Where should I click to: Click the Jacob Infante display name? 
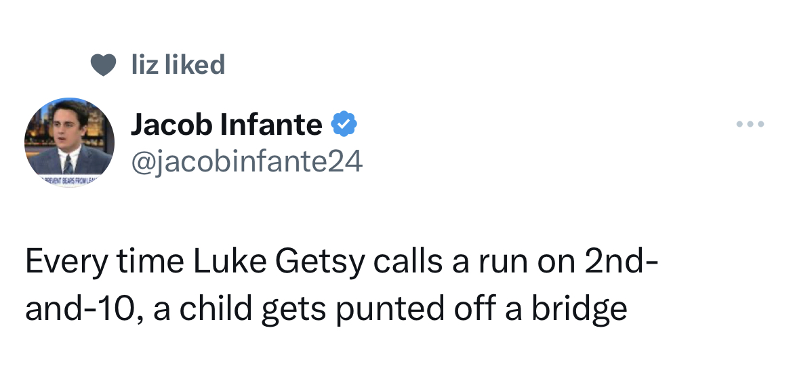(x=226, y=125)
